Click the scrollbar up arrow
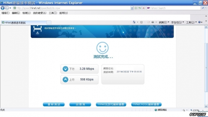 206,27
